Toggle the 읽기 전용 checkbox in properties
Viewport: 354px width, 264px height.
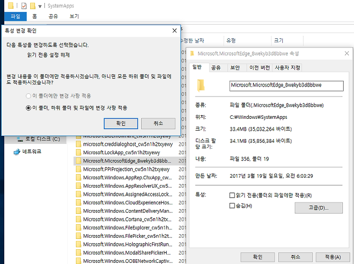click(x=232, y=195)
